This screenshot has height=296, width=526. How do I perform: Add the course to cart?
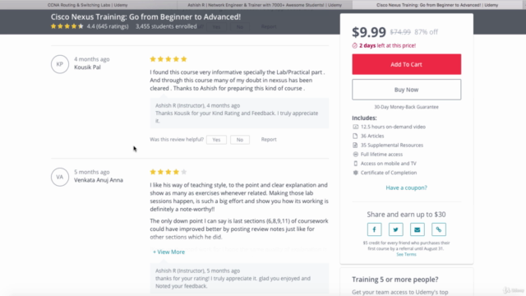point(406,64)
